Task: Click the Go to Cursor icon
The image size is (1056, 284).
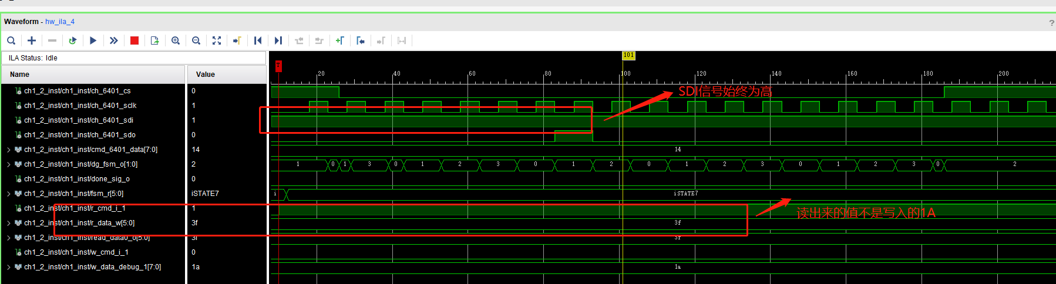Action: [x=237, y=40]
